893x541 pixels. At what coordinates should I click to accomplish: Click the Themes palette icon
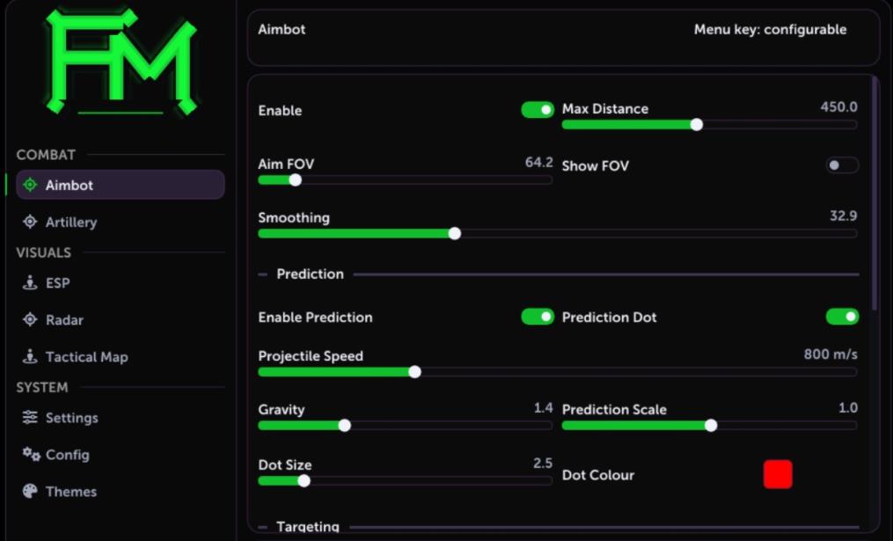(30, 491)
